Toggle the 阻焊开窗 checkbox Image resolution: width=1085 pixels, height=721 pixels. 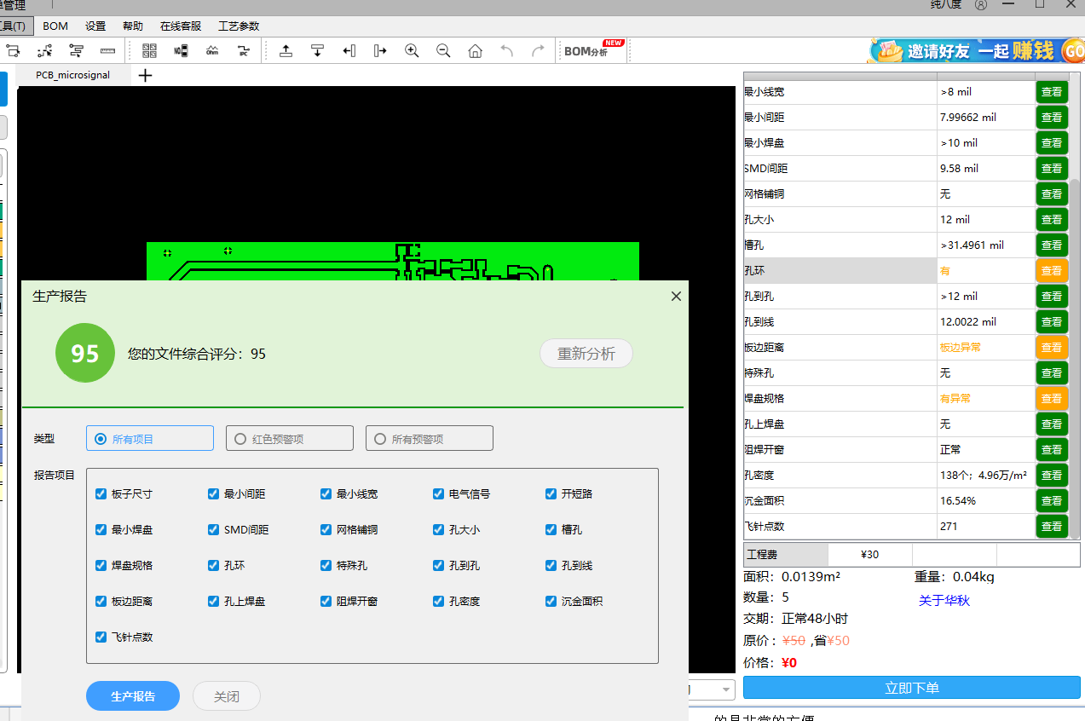[326, 601]
